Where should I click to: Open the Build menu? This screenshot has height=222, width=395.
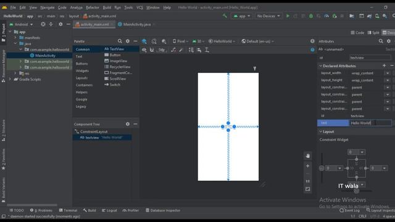click(107, 7)
